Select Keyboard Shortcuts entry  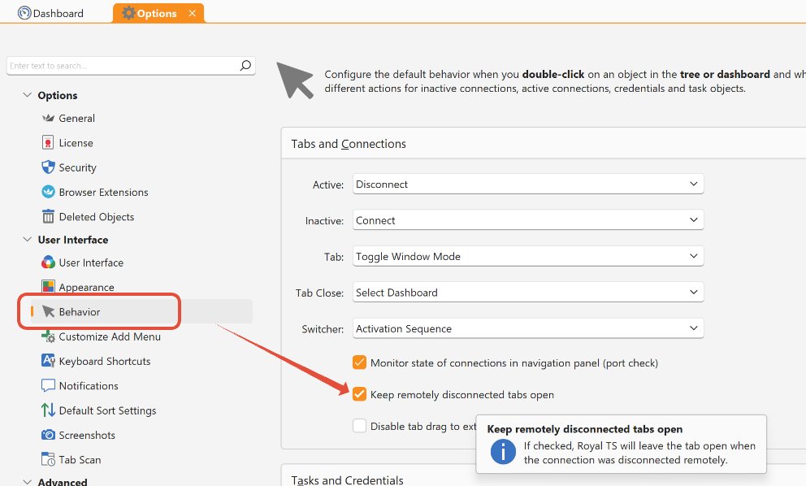[x=104, y=361]
